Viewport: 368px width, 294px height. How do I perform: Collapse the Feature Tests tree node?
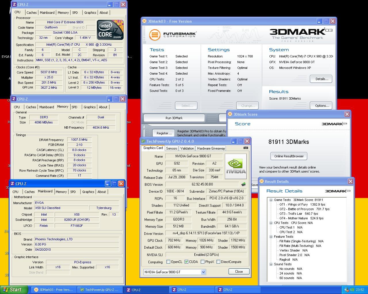pos(271,237)
